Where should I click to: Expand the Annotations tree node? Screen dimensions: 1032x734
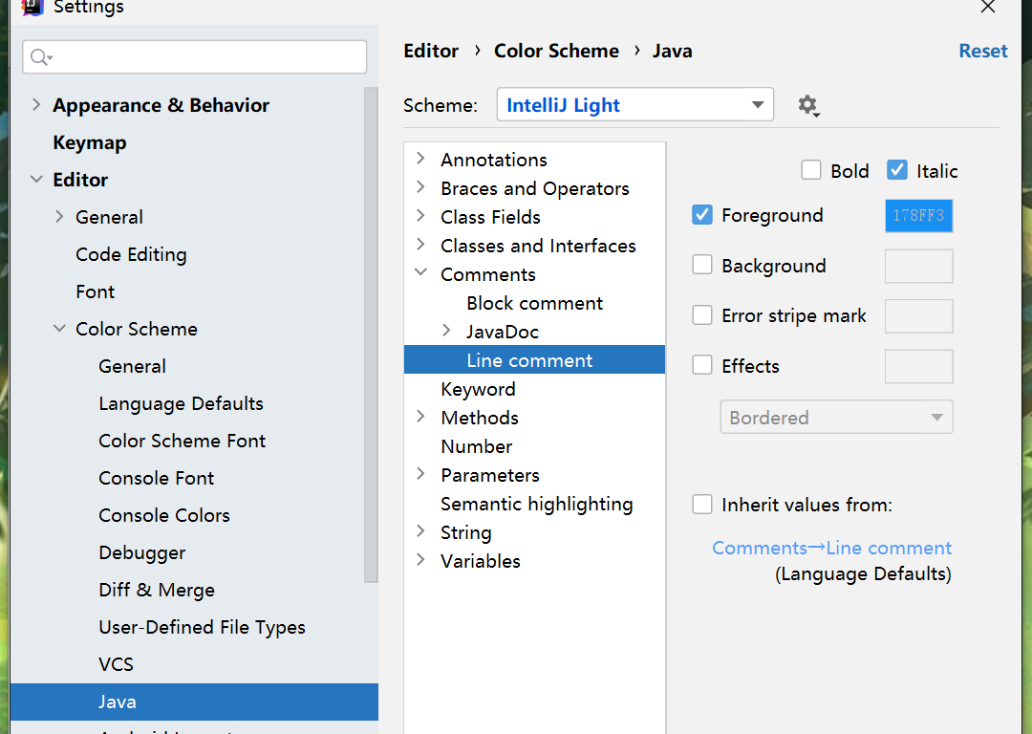421,159
